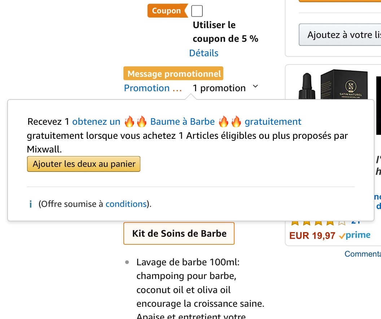Viewport: 381px width, 319px height.
Task: Open the coupon Détails link
Action: click(x=203, y=53)
